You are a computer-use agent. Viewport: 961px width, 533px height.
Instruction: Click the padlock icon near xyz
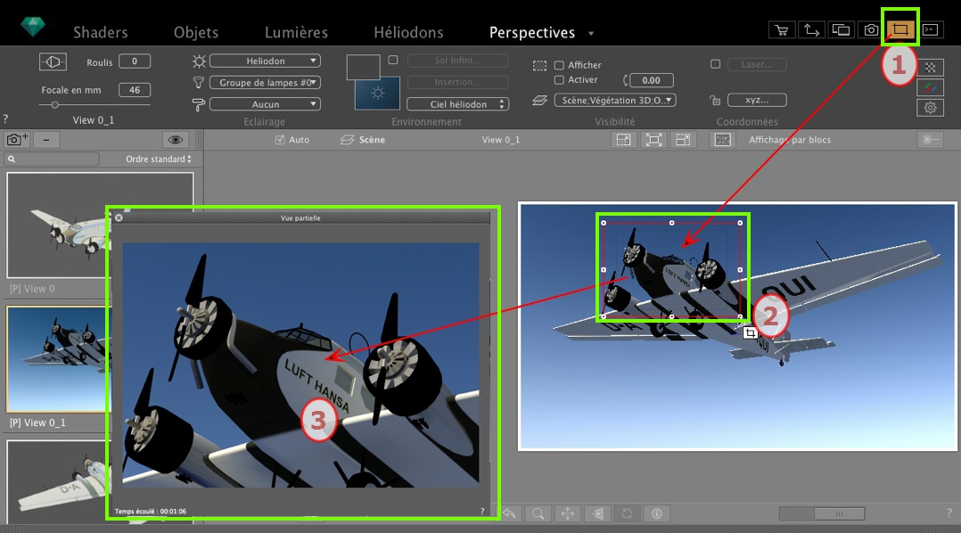pos(715,100)
